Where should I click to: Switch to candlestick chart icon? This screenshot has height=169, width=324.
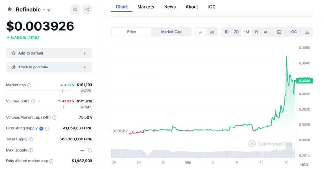tap(212, 32)
